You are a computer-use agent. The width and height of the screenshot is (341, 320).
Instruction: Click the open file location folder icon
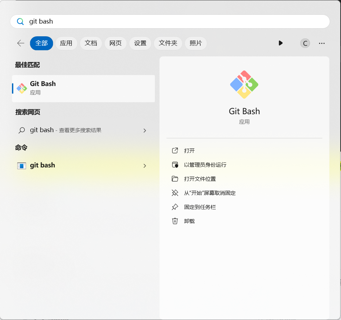coord(175,179)
